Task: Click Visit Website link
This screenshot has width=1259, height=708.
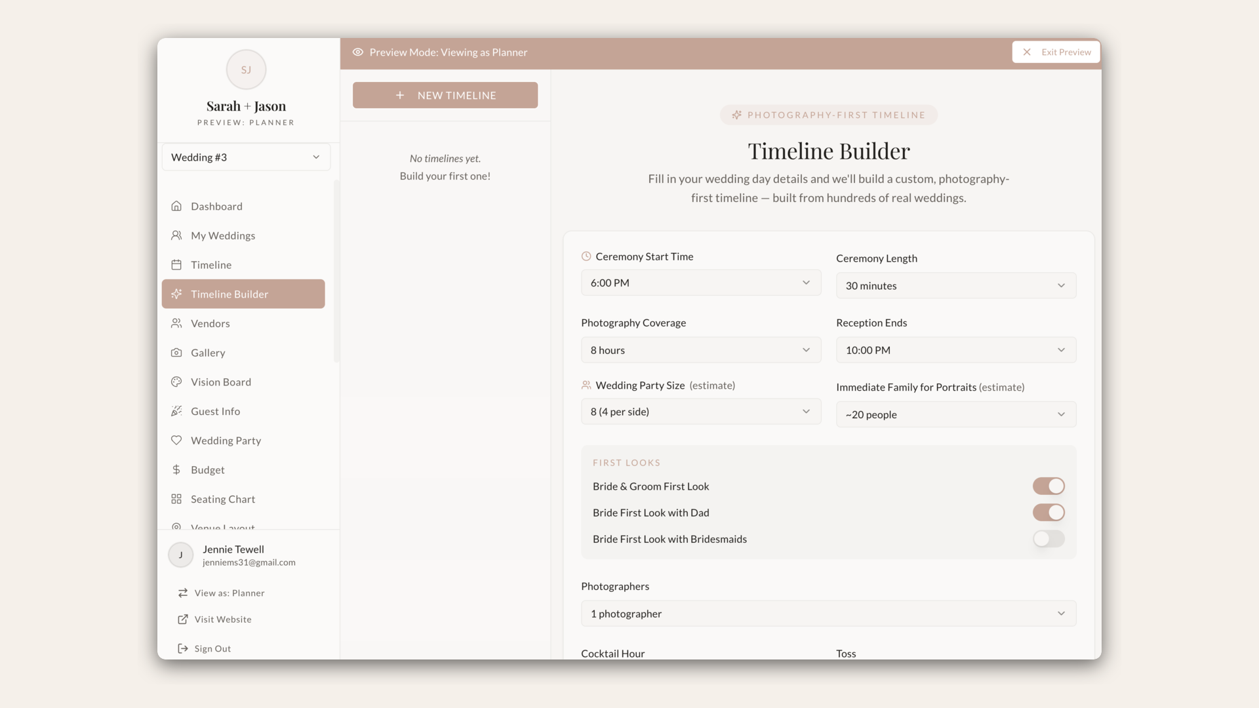Action: pyautogui.click(x=214, y=619)
